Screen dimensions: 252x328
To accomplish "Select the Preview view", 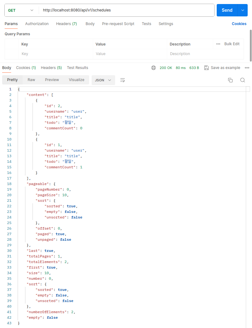I will click(x=52, y=80).
